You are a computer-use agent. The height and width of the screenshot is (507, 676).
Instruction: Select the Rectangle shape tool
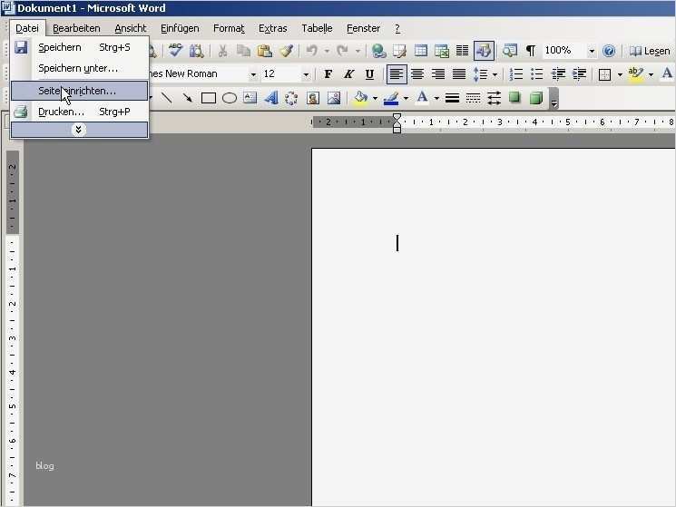(209, 98)
